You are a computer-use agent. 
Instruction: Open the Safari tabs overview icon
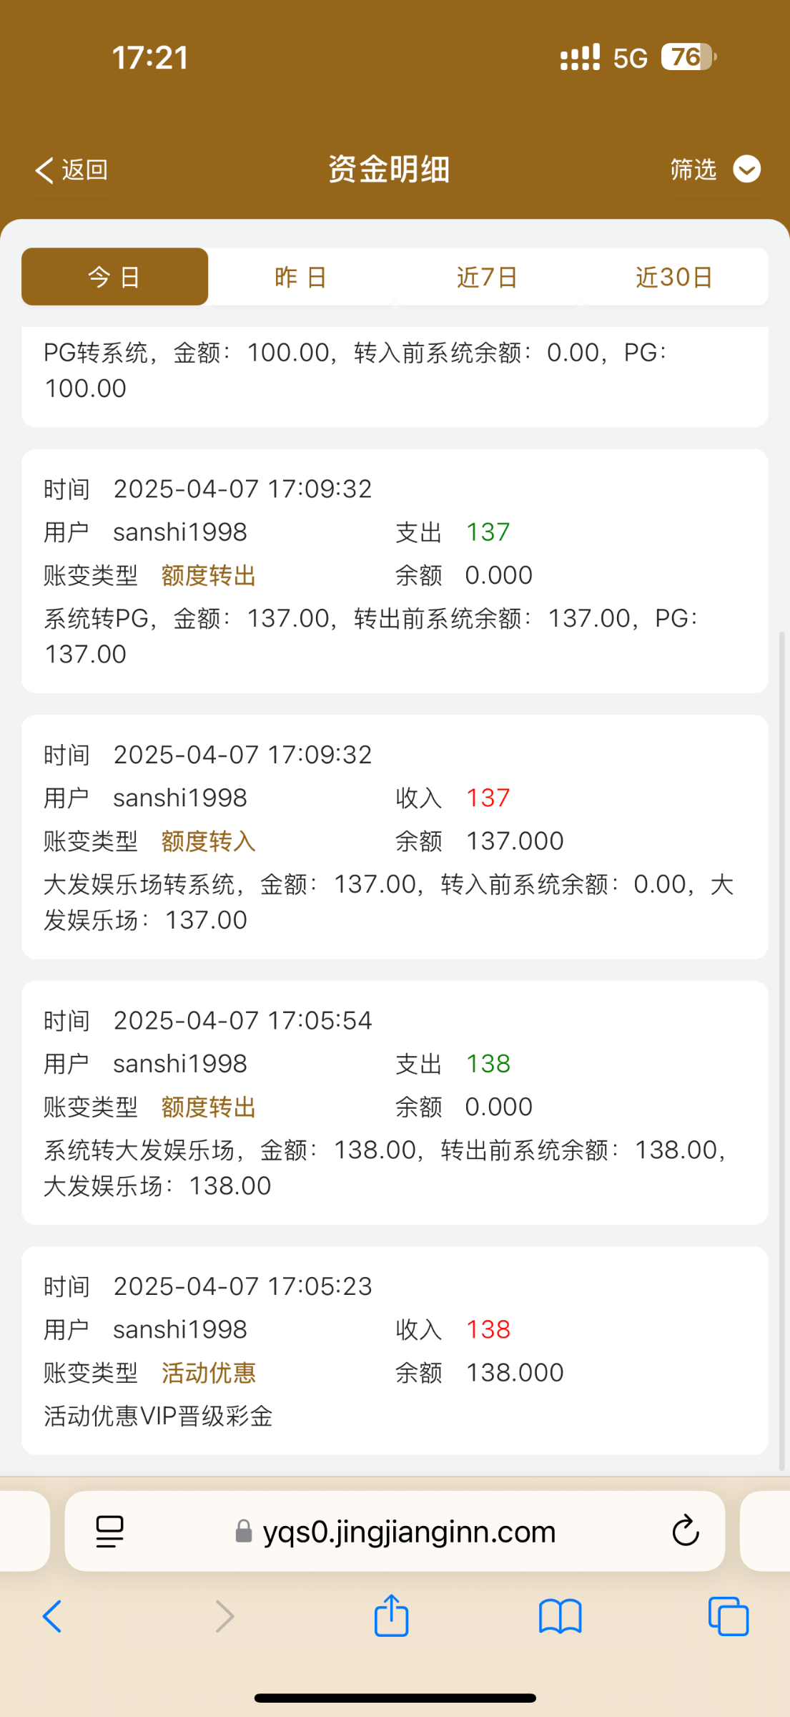click(728, 1616)
